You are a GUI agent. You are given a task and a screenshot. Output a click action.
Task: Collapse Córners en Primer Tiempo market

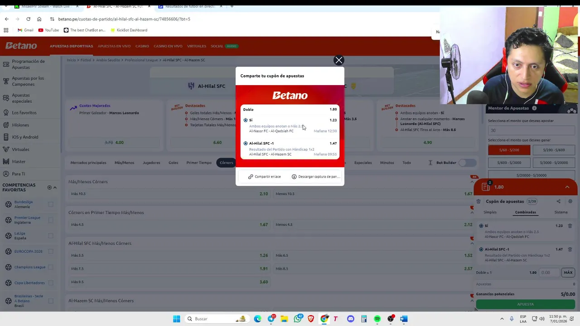(472, 213)
